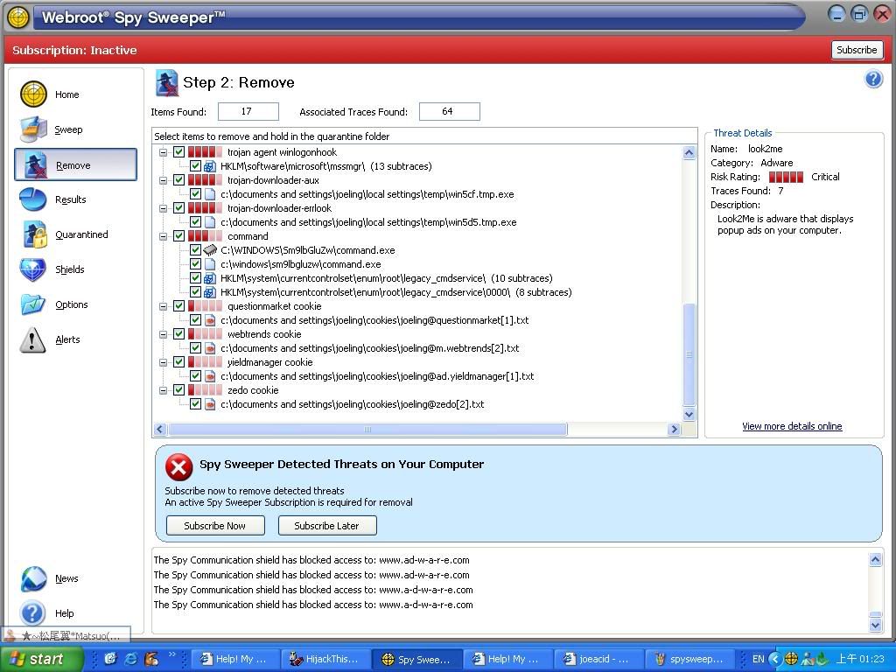
Task: Open the View more details online link
Action: (x=792, y=426)
